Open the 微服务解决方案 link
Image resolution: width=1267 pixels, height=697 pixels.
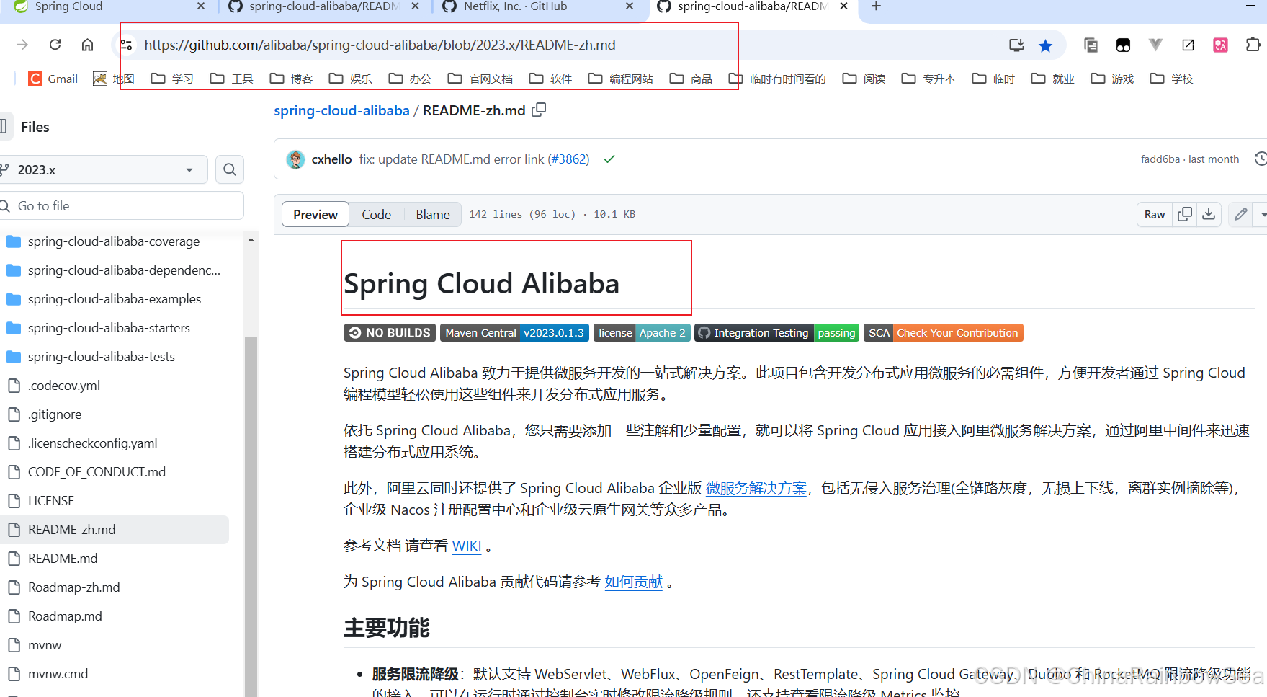point(756,489)
